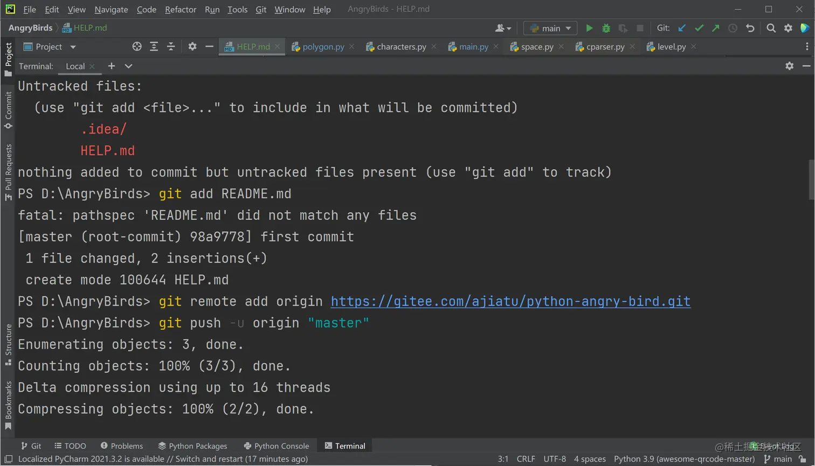The width and height of the screenshot is (815, 466).
Task: Change UTF-8 file encoding in the status bar
Action: pyautogui.click(x=555, y=460)
